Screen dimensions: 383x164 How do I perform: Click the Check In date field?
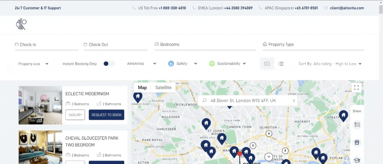(47, 44)
